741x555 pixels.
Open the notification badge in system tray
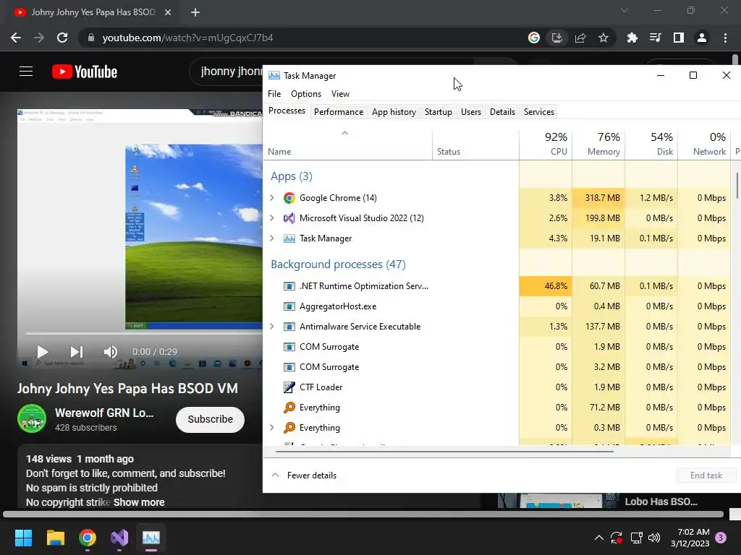point(721,538)
